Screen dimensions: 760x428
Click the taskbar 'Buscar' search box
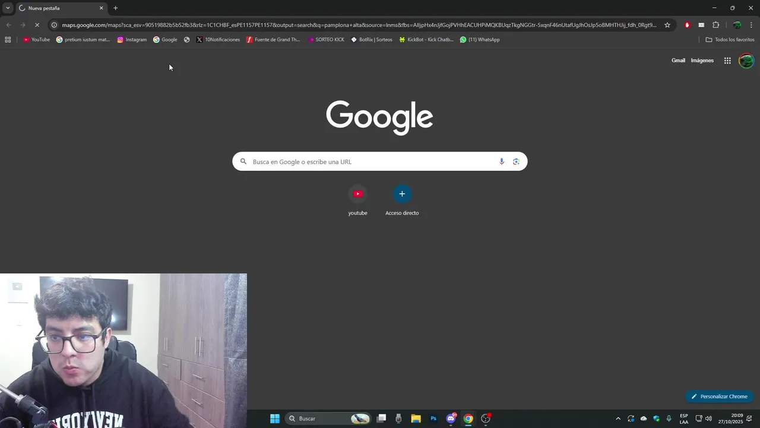[328, 418]
